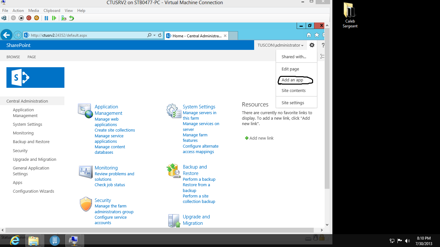Expand the address bar search dropdown arrow
Viewport: 440px width, 247px height.
point(155,35)
